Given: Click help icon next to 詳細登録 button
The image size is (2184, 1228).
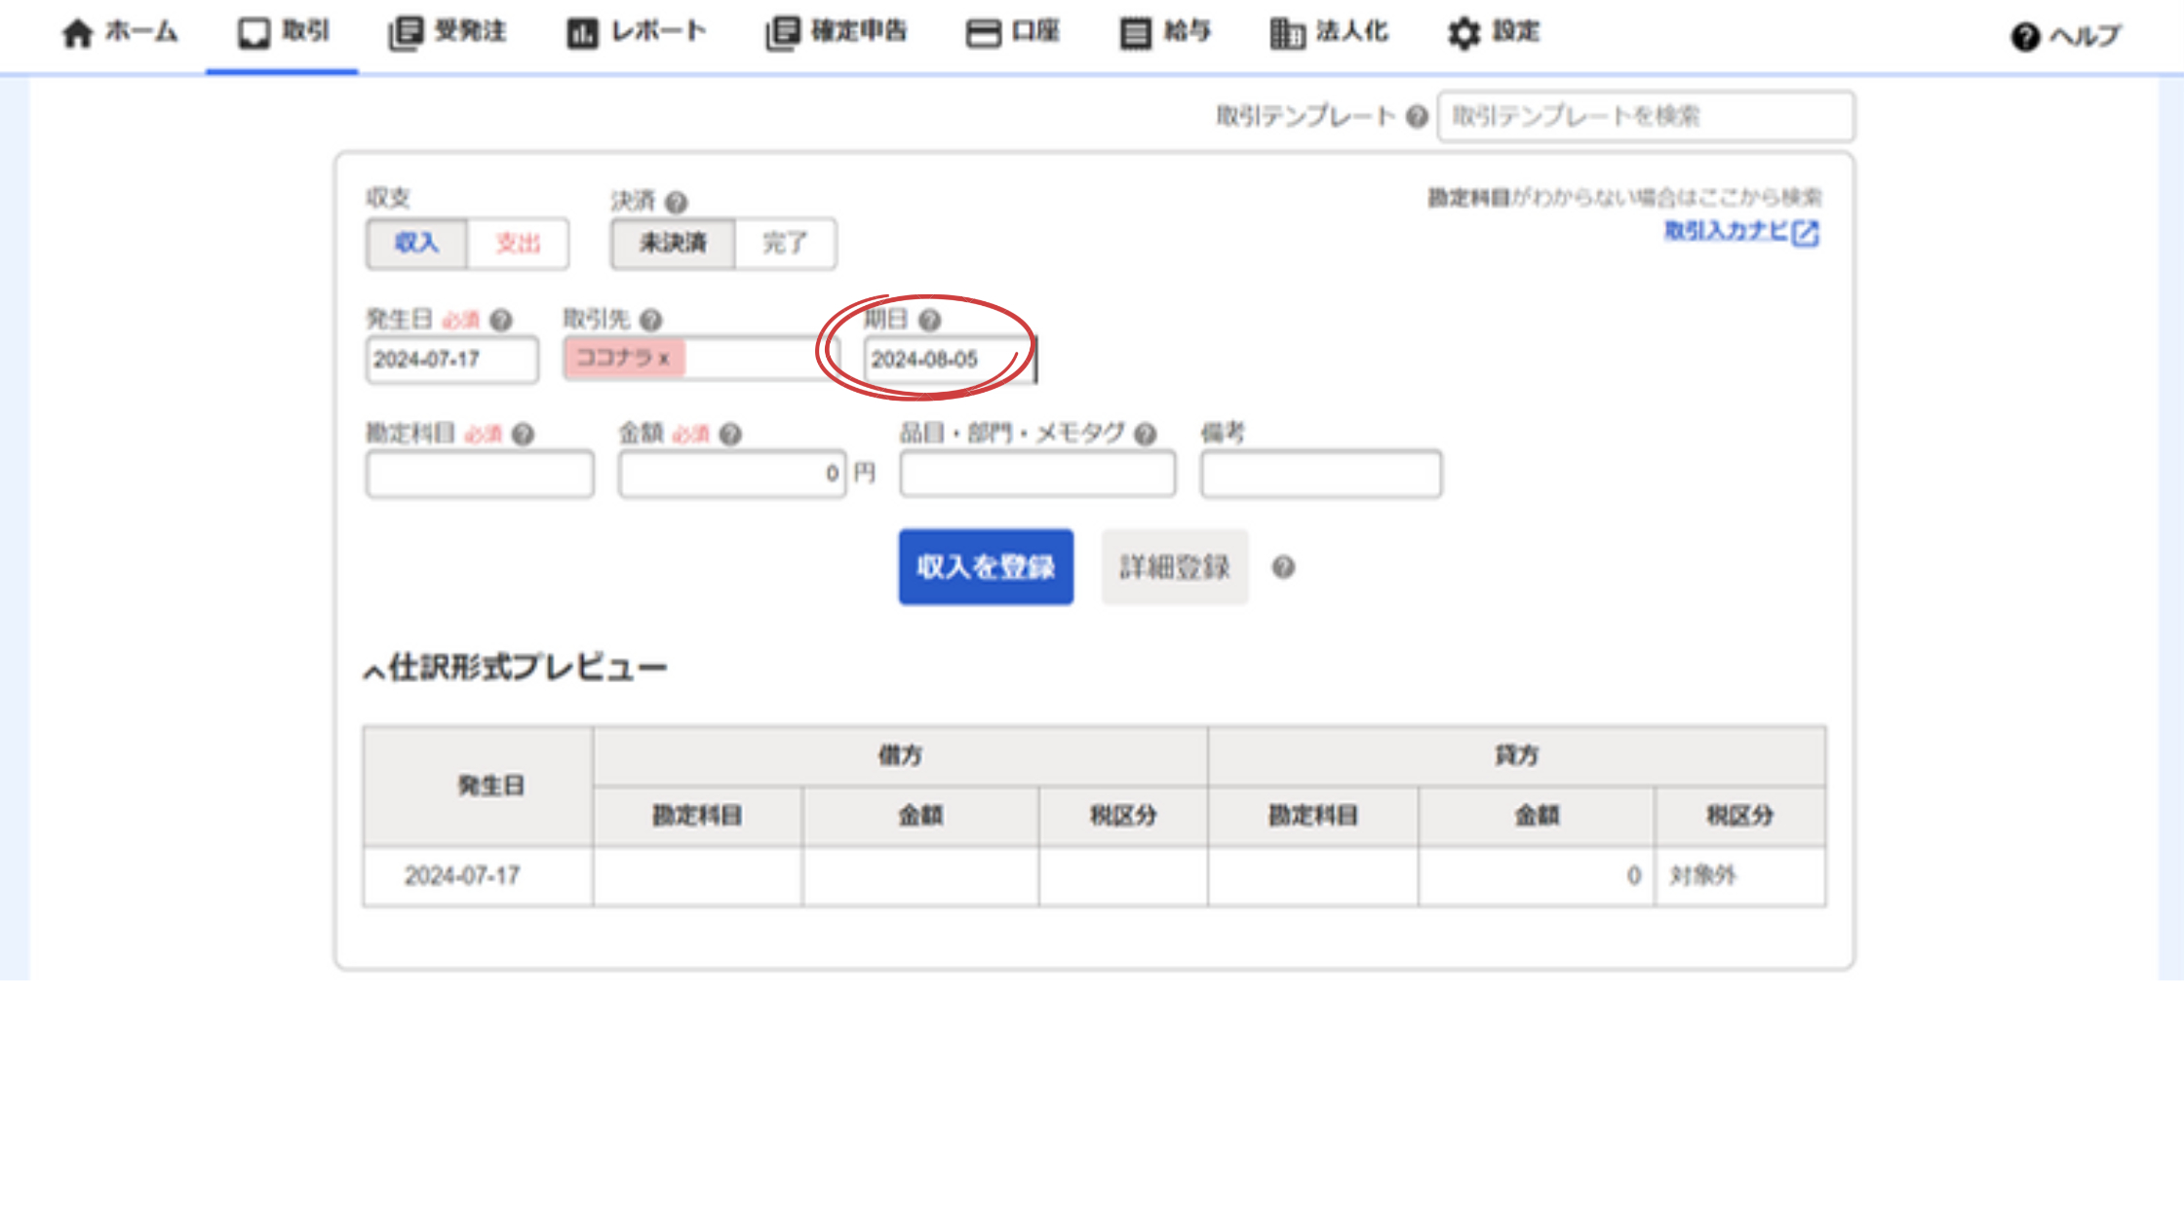Looking at the screenshot, I should pyautogui.click(x=1283, y=567).
